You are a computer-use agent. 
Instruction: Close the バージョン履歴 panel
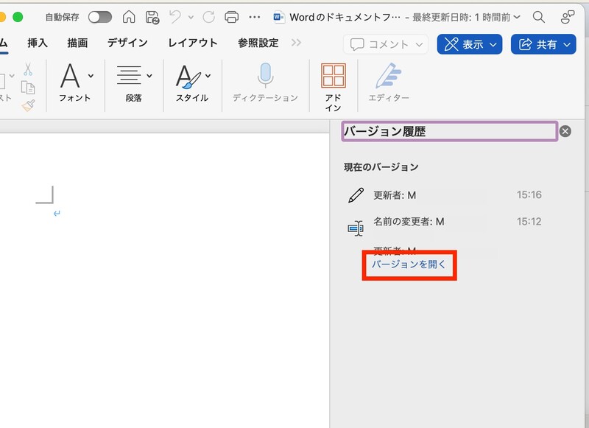tap(565, 131)
